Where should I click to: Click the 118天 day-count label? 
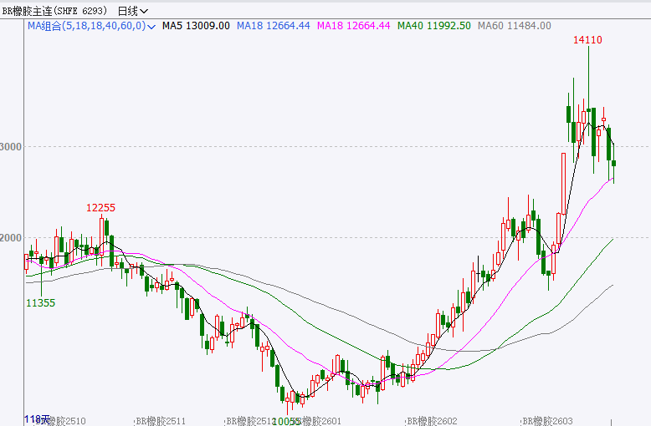pos(37,418)
